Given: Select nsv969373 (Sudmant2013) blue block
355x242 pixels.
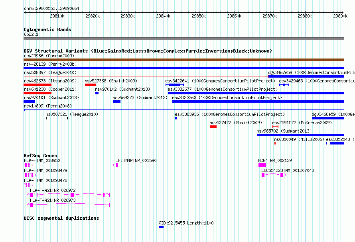Looking at the screenshot, I should pos(116,101).
